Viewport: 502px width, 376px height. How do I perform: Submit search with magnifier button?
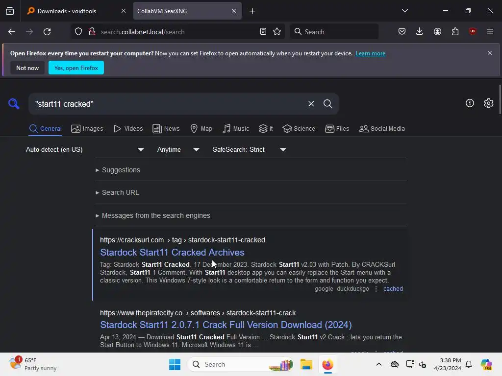[327, 104]
